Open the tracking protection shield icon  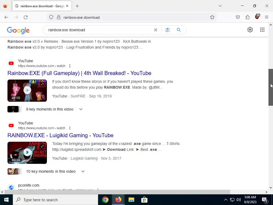coord(51,17)
